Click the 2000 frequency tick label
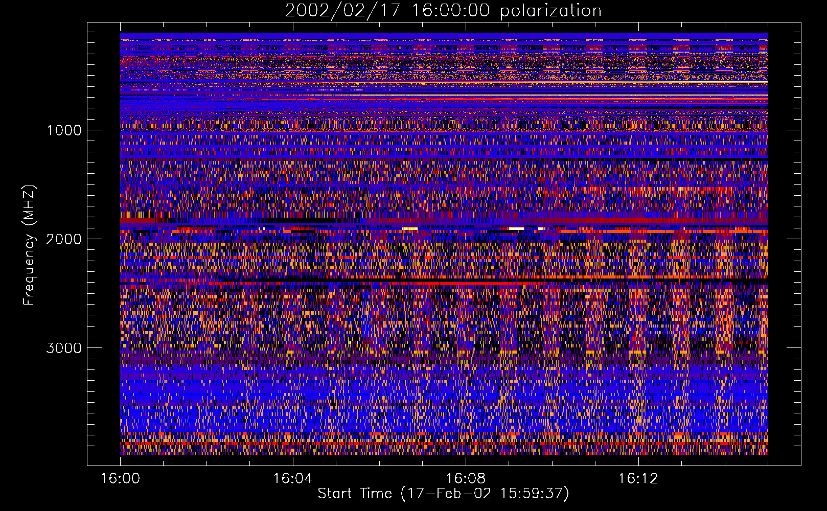The height and width of the screenshot is (511, 827). coord(64,239)
